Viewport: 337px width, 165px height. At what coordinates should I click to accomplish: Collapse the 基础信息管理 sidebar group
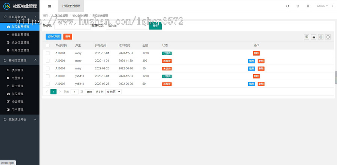click(20, 60)
